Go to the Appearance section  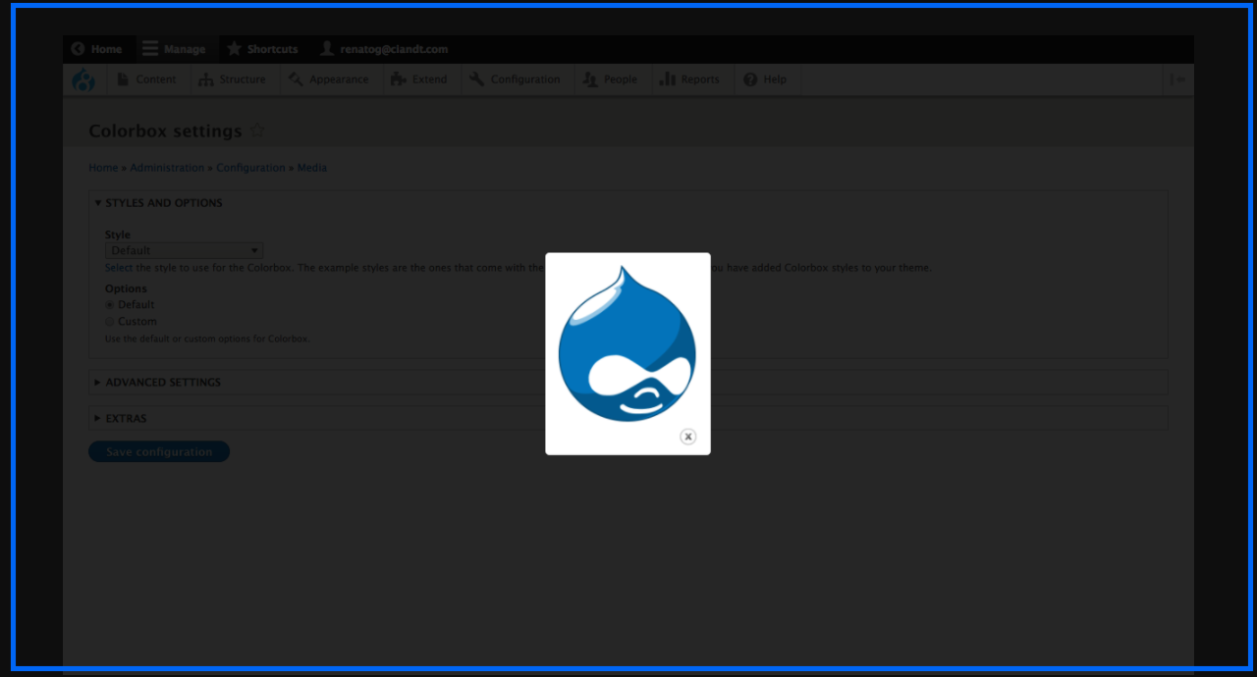pos(329,79)
